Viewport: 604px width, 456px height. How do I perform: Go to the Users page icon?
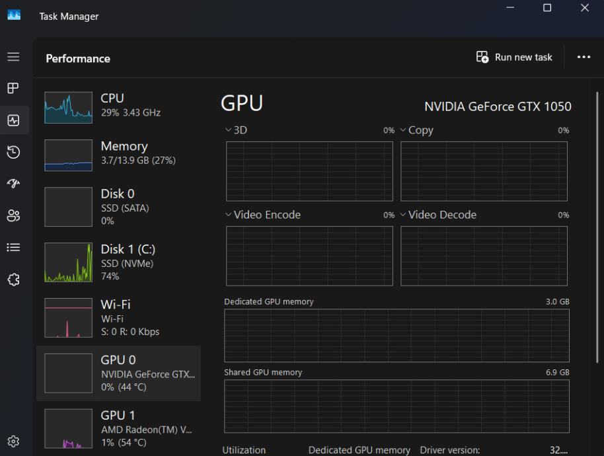(13, 215)
